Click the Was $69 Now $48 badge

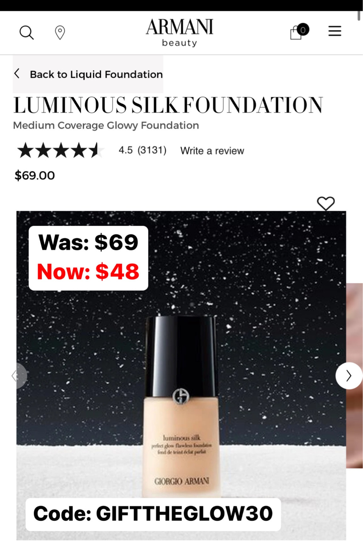pos(88,258)
